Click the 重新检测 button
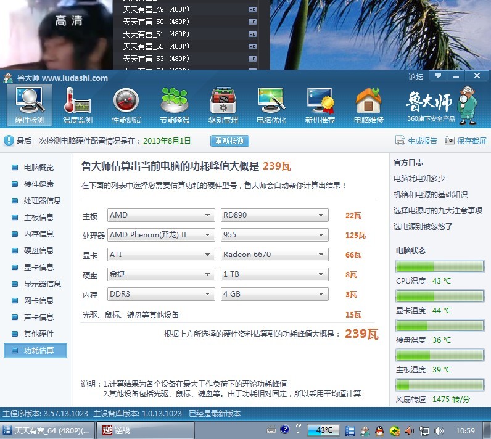491x439 pixels. pos(229,141)
